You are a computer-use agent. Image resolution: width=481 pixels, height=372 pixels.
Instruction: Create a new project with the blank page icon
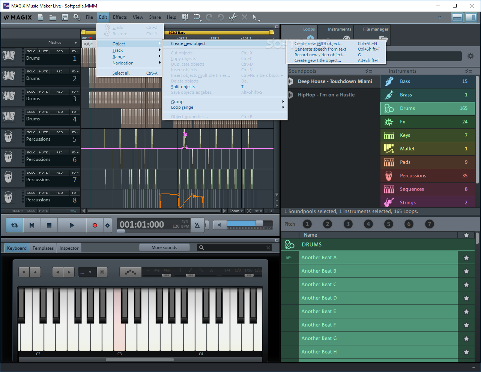pyautogui.click(x=41, y=17)
